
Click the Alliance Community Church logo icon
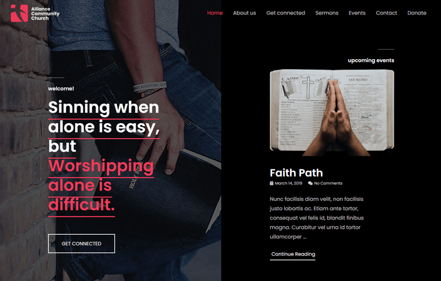tap(19, 13)
